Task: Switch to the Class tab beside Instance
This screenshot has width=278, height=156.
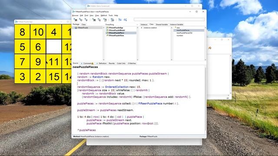Action: 152,24
